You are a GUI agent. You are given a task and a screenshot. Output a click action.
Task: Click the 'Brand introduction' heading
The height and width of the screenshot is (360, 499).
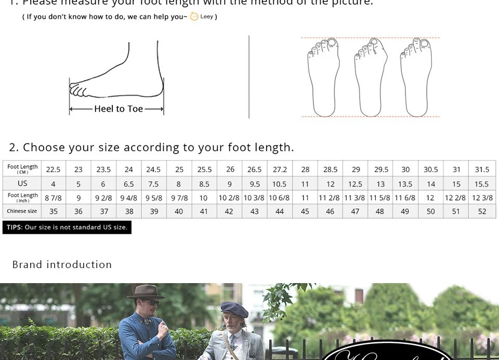[x=62, y=264]
